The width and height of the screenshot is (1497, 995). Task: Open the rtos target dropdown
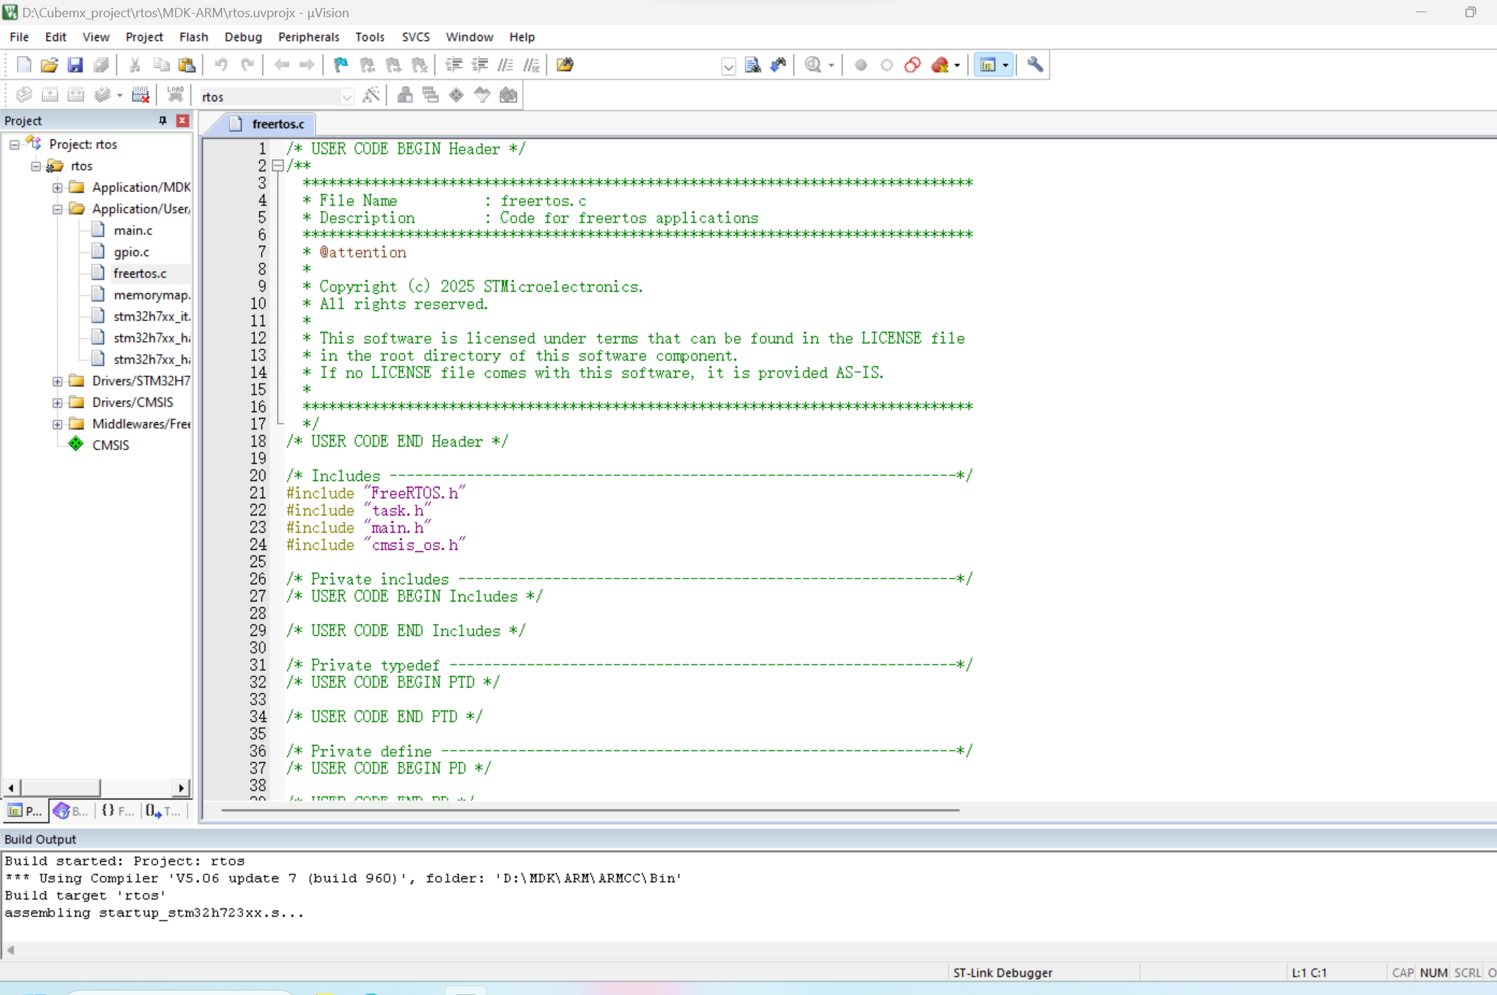coord(347,97)
